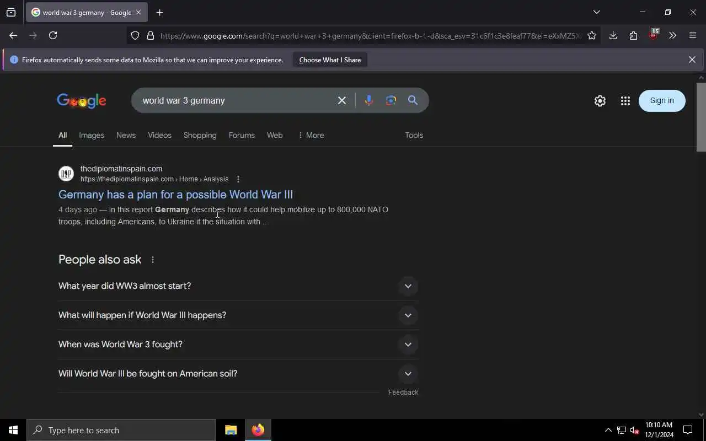
Task: Click inside the Google search box
Action: click(x=234, y=100)
